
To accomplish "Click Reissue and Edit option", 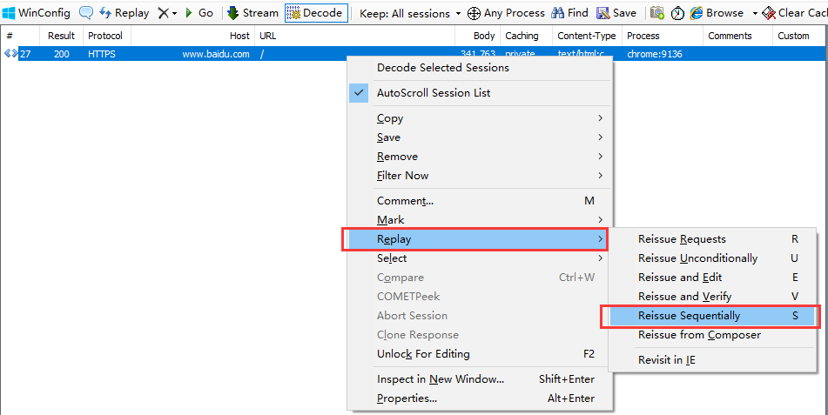I will pos(680,278).
